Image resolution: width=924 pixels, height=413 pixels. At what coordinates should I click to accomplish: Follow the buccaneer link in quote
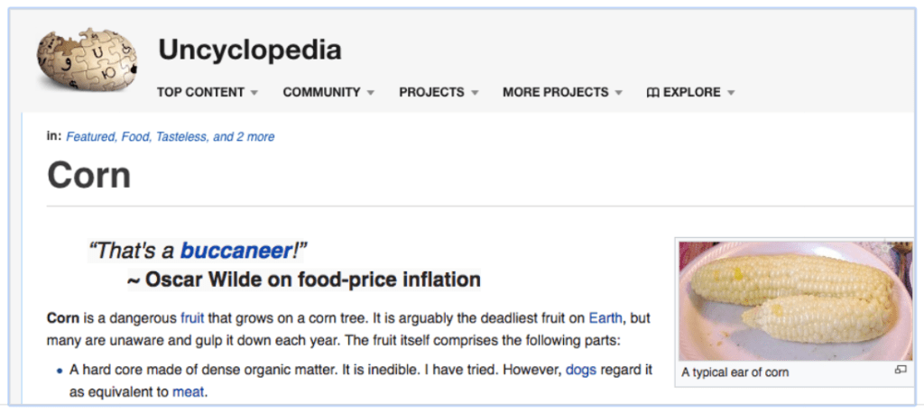[236, 250]
